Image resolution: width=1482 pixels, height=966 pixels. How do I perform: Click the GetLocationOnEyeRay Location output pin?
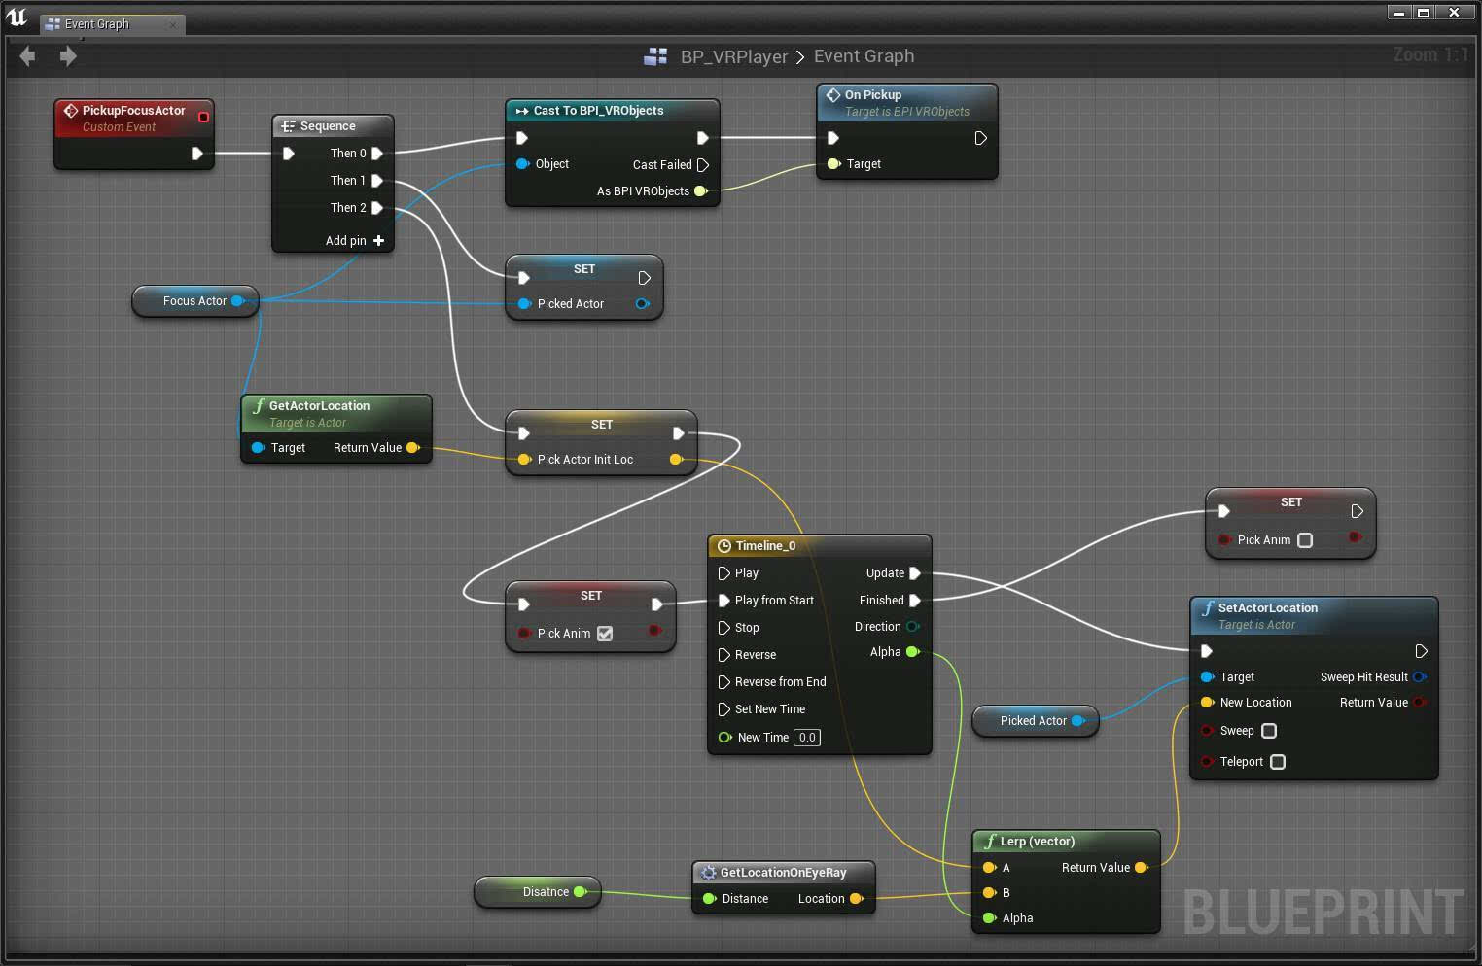856,899
